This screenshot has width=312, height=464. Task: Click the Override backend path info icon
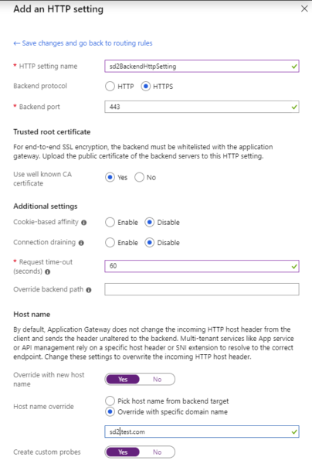[x=89, y=290]
